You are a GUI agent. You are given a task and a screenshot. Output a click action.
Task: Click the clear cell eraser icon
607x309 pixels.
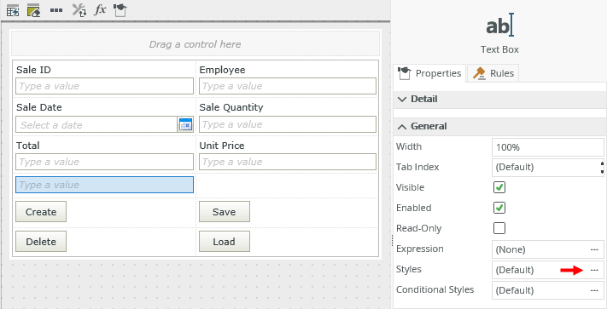pos(33,10)
